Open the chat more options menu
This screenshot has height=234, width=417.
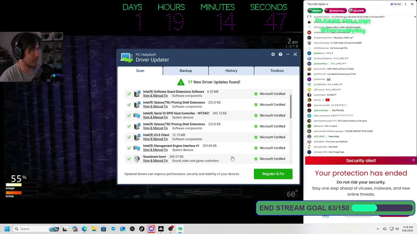pos(406,4)
